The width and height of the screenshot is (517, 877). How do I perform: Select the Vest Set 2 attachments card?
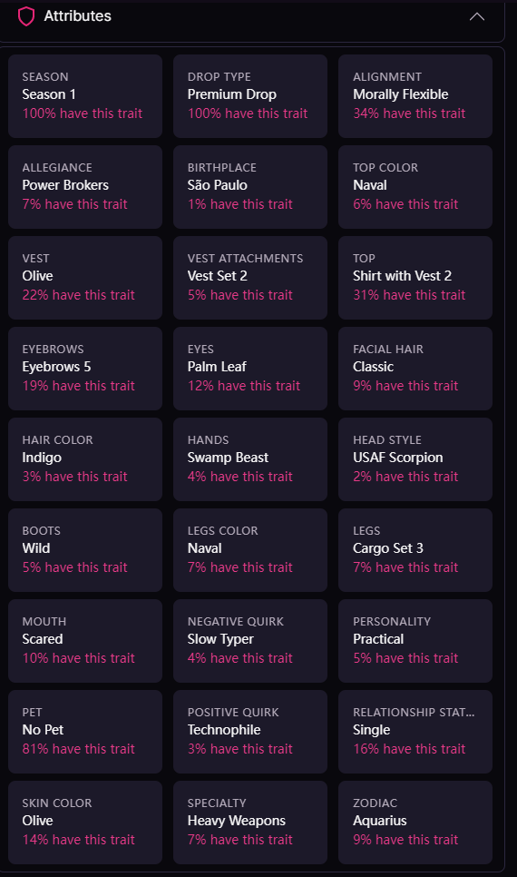pos(250,278)
